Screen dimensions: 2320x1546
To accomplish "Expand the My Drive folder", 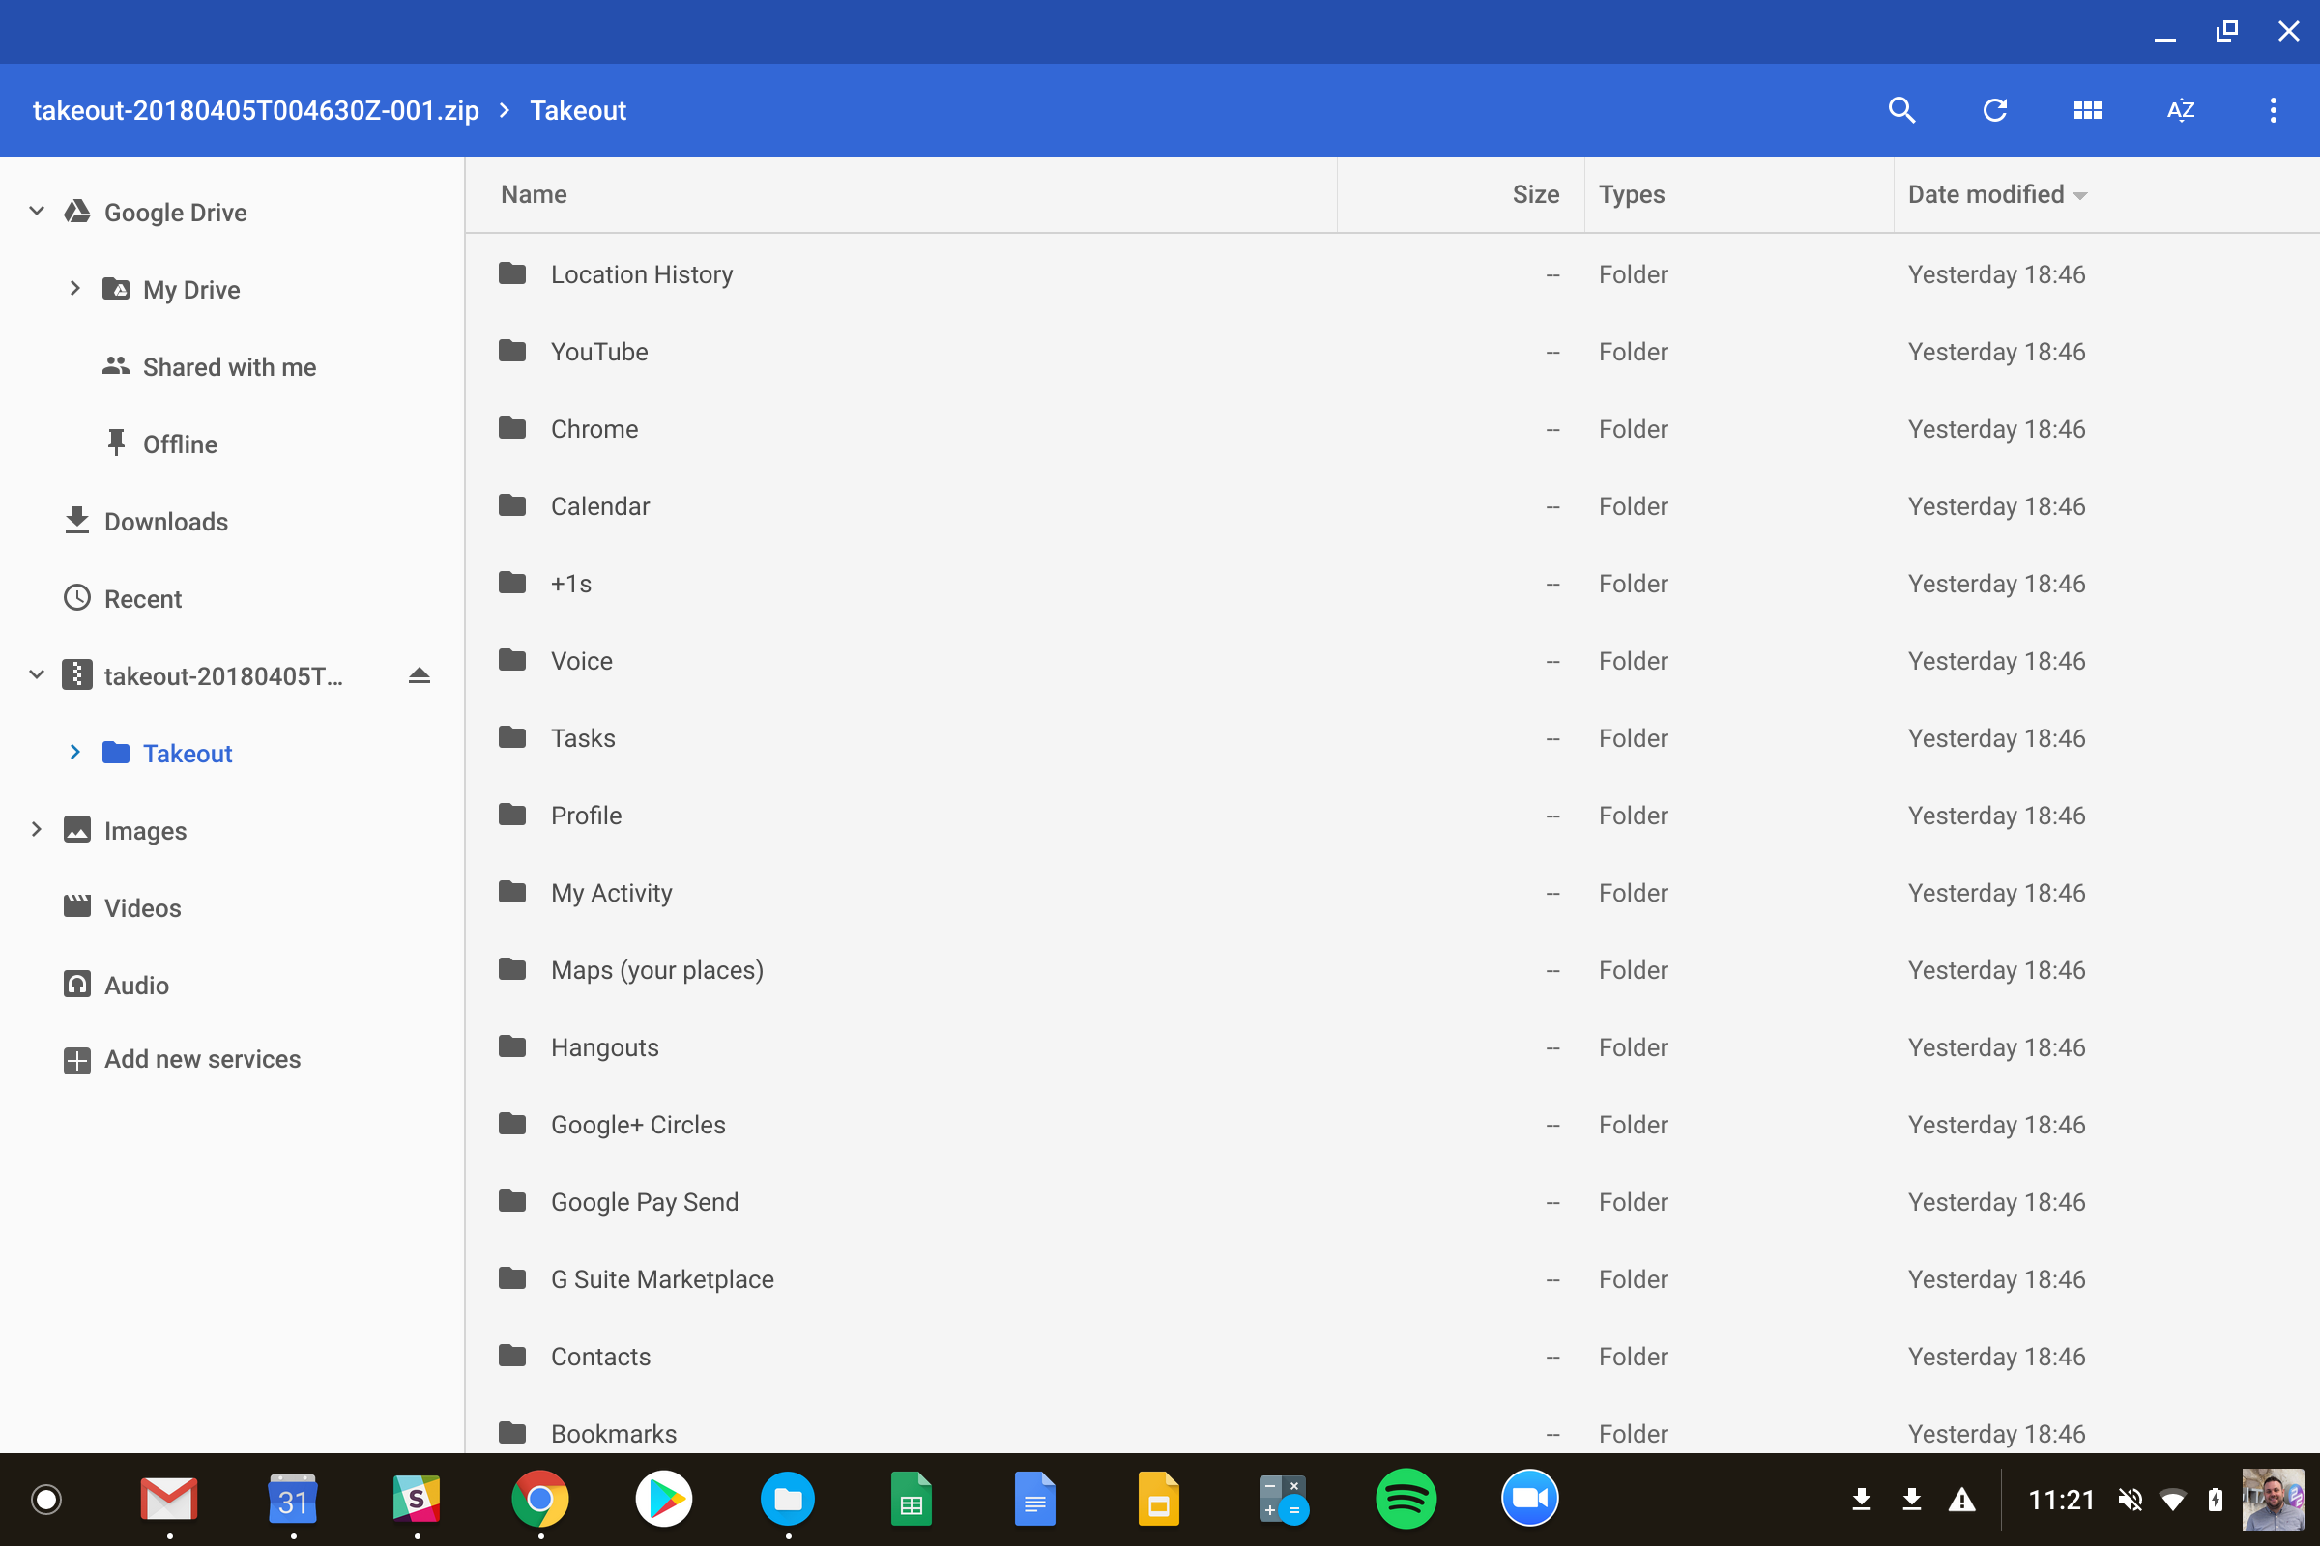I will (75, 288).
